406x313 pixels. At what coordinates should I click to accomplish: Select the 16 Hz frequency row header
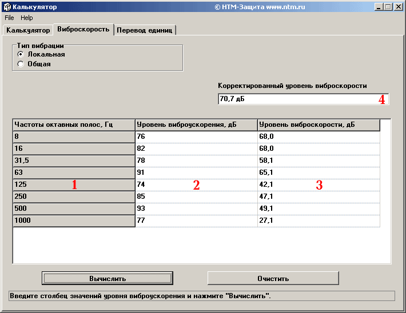click(x=74, y=149)
